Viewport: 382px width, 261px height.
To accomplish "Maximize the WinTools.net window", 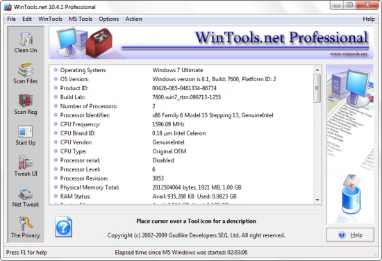I will pos(349,5).
